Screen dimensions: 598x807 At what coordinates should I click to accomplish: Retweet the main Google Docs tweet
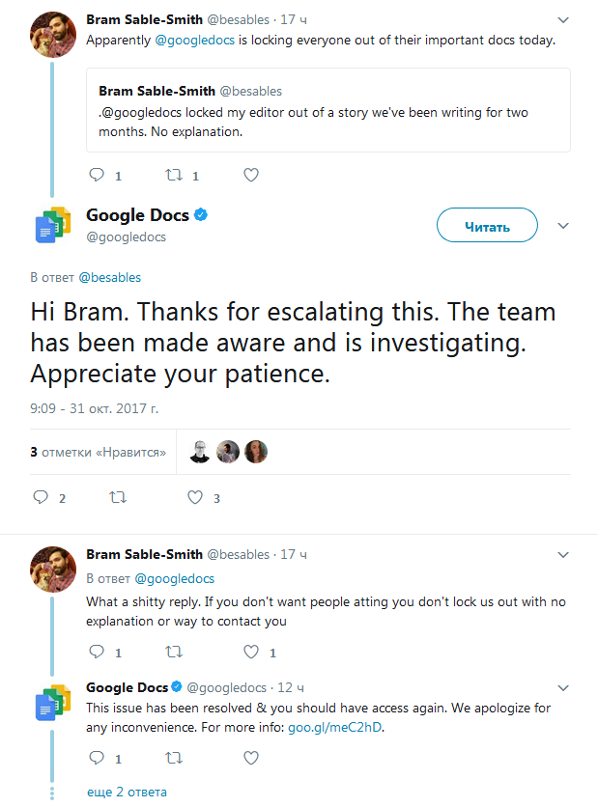pos(118,498)
